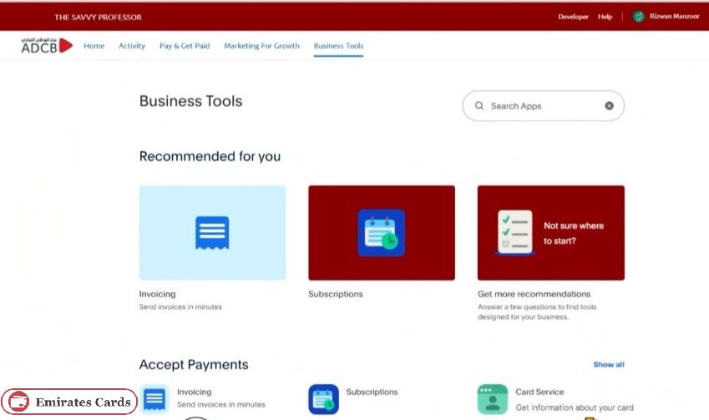The width and height of the screenshot is (709, 420).
Task: Click the Invoicing icon in Accept Payments
Action: pos(154,399)
